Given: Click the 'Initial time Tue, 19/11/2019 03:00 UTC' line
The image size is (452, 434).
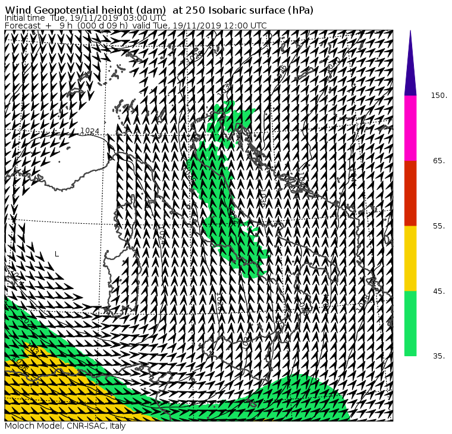Looking at the screenshot, I should click(x=85, y=18).
